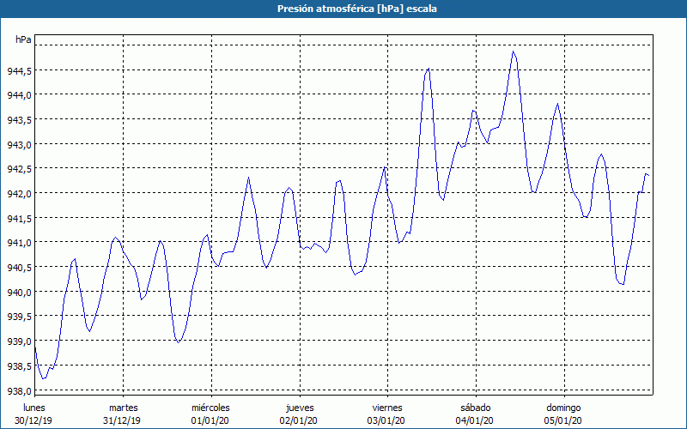Select the 938,0 axis value
Screen dimensions: 687x429
pos(18,390)
